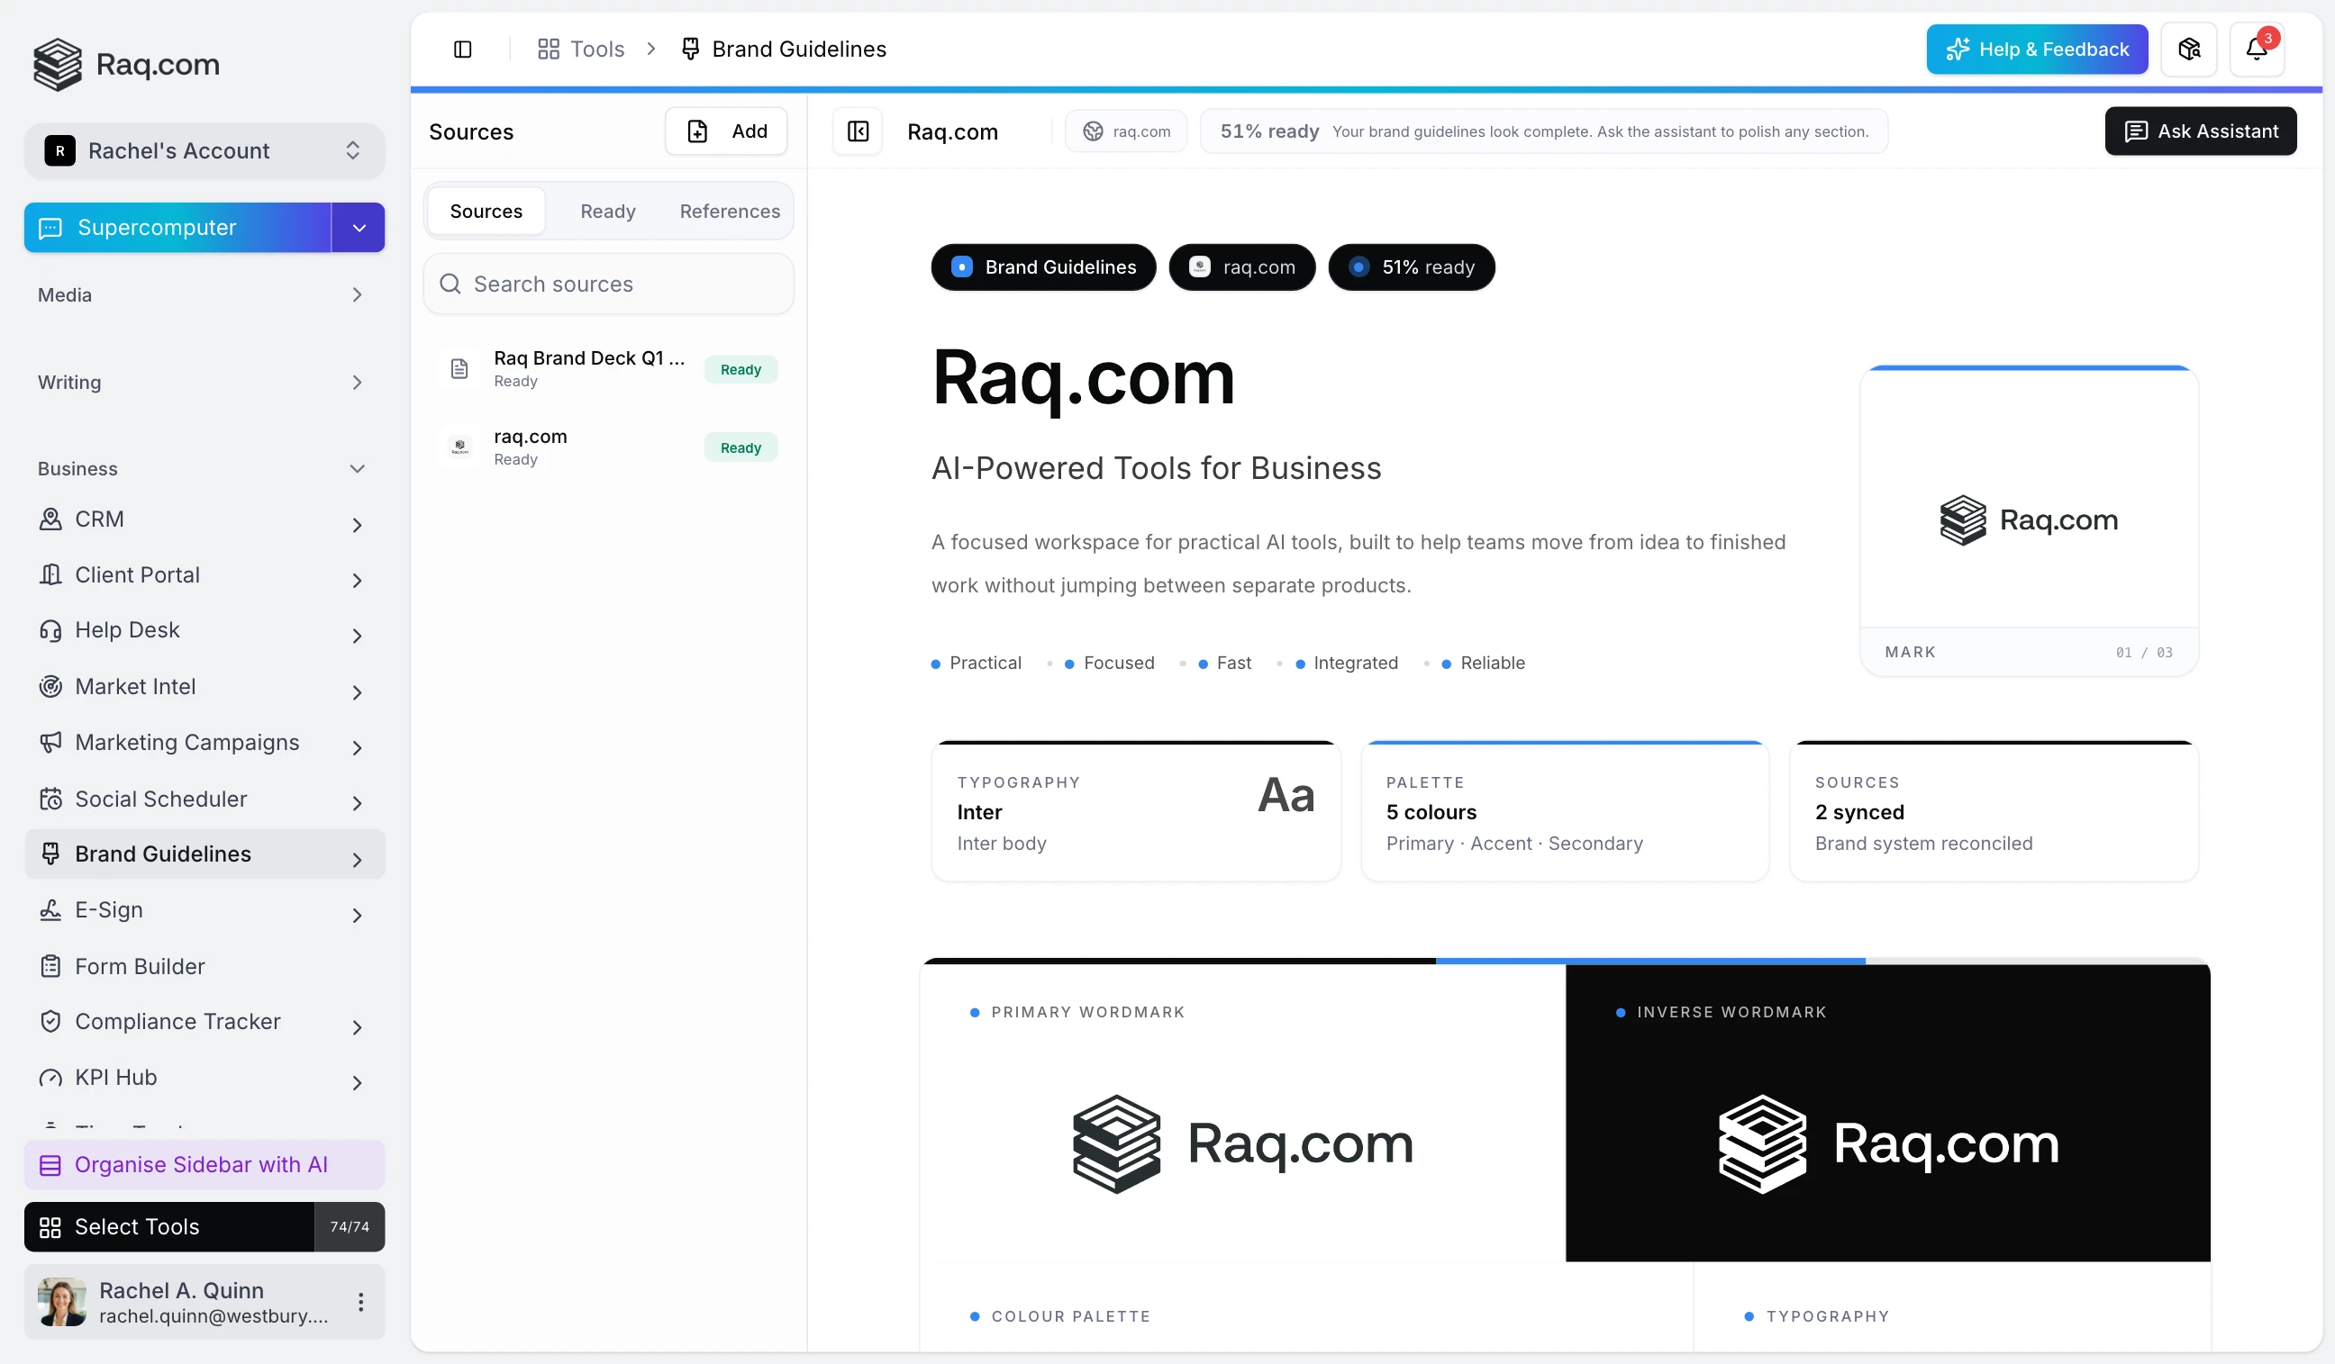
Task: Click the Social Scheduler calendar icon
Action: (x=51, y=799)
